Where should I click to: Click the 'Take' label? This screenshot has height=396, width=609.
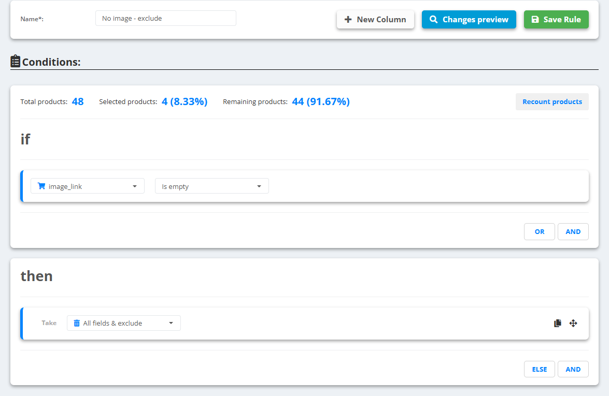point(49,323)
